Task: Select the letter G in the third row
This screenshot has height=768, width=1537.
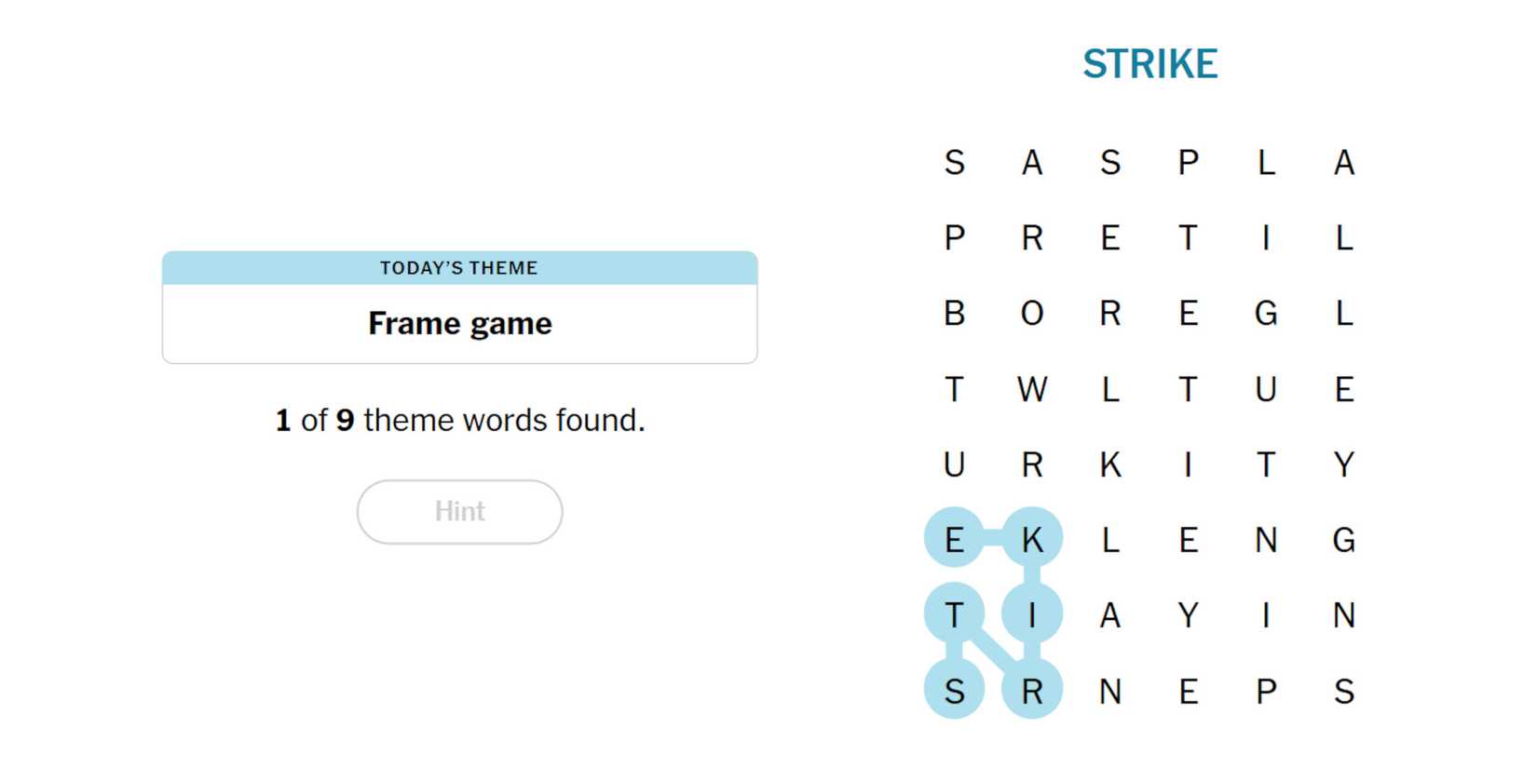Action: (1266, 314)
